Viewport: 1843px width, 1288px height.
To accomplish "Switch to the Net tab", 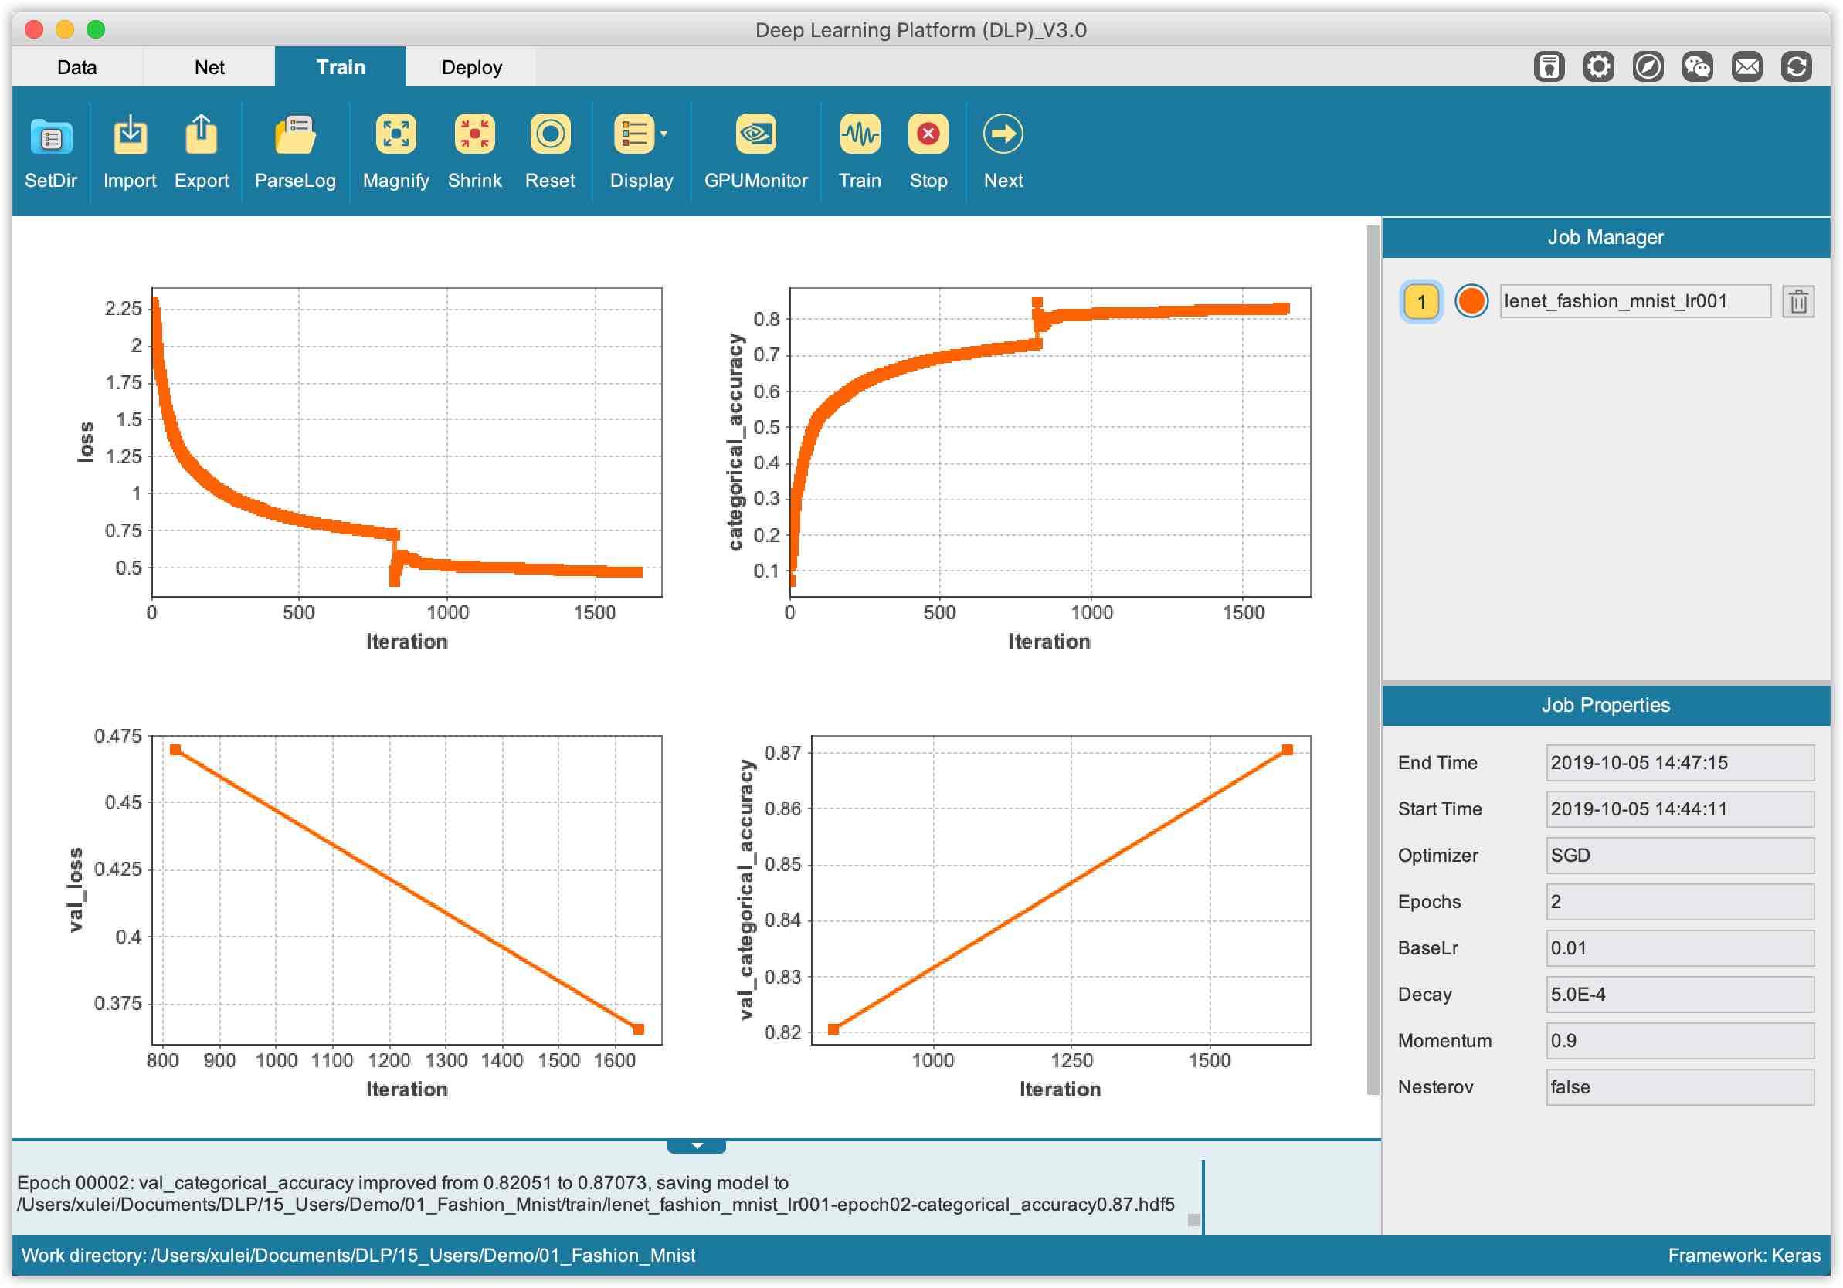I will point(209,67).
